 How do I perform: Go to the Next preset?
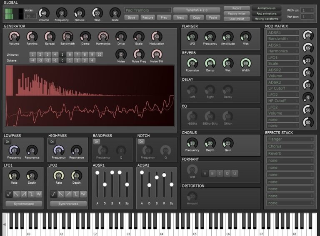pos(180,17)
